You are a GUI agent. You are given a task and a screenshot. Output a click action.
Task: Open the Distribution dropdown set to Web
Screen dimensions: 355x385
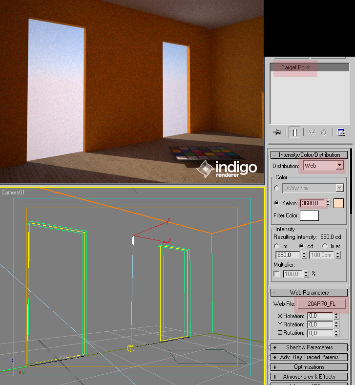click(x=340, y=166)
